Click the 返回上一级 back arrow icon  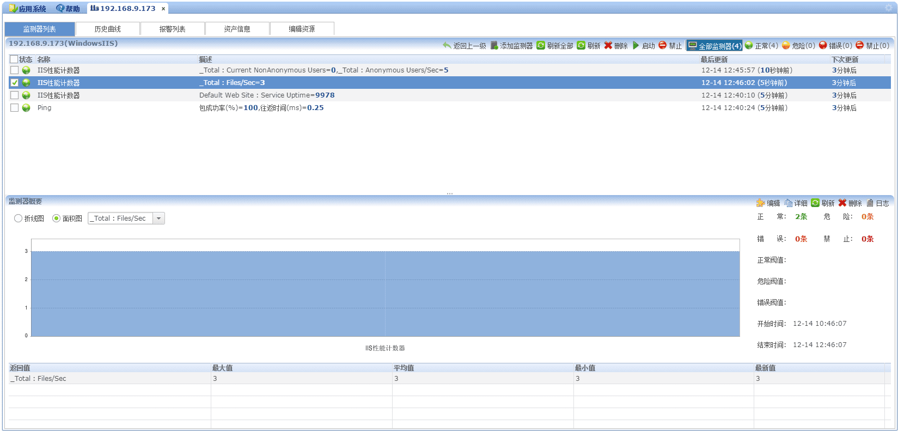coord(447,45)
